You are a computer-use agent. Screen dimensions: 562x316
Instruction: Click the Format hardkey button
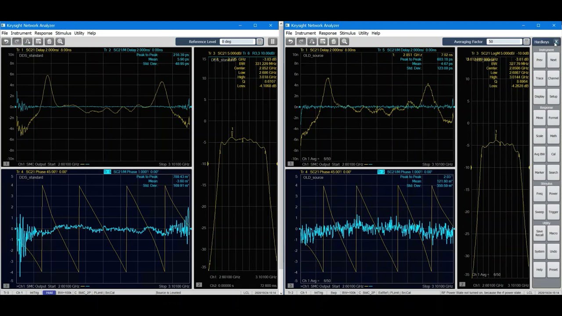pos(553,118)
